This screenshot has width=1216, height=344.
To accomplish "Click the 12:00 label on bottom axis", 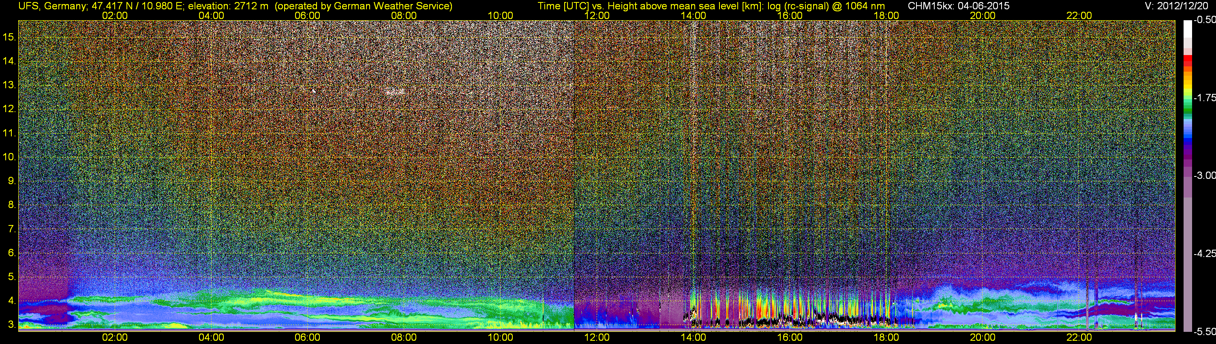I will (597, 338).
